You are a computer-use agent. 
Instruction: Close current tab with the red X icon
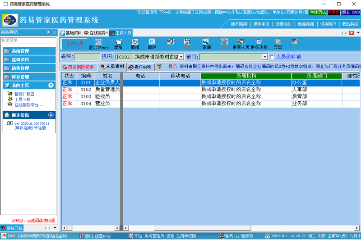pyautogui.click(x=352, y=33)
